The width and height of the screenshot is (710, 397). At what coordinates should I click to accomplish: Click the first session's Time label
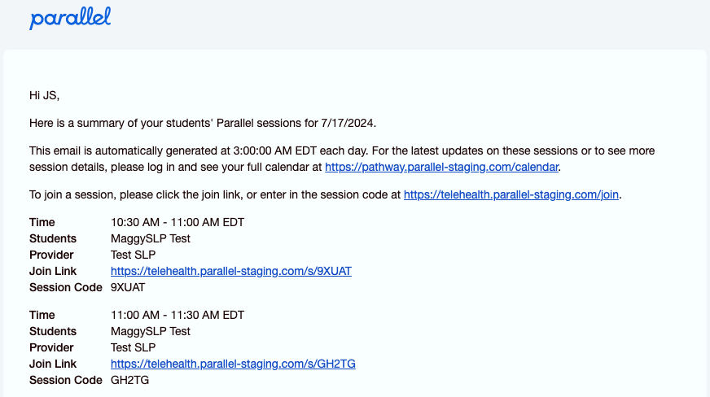42,222
